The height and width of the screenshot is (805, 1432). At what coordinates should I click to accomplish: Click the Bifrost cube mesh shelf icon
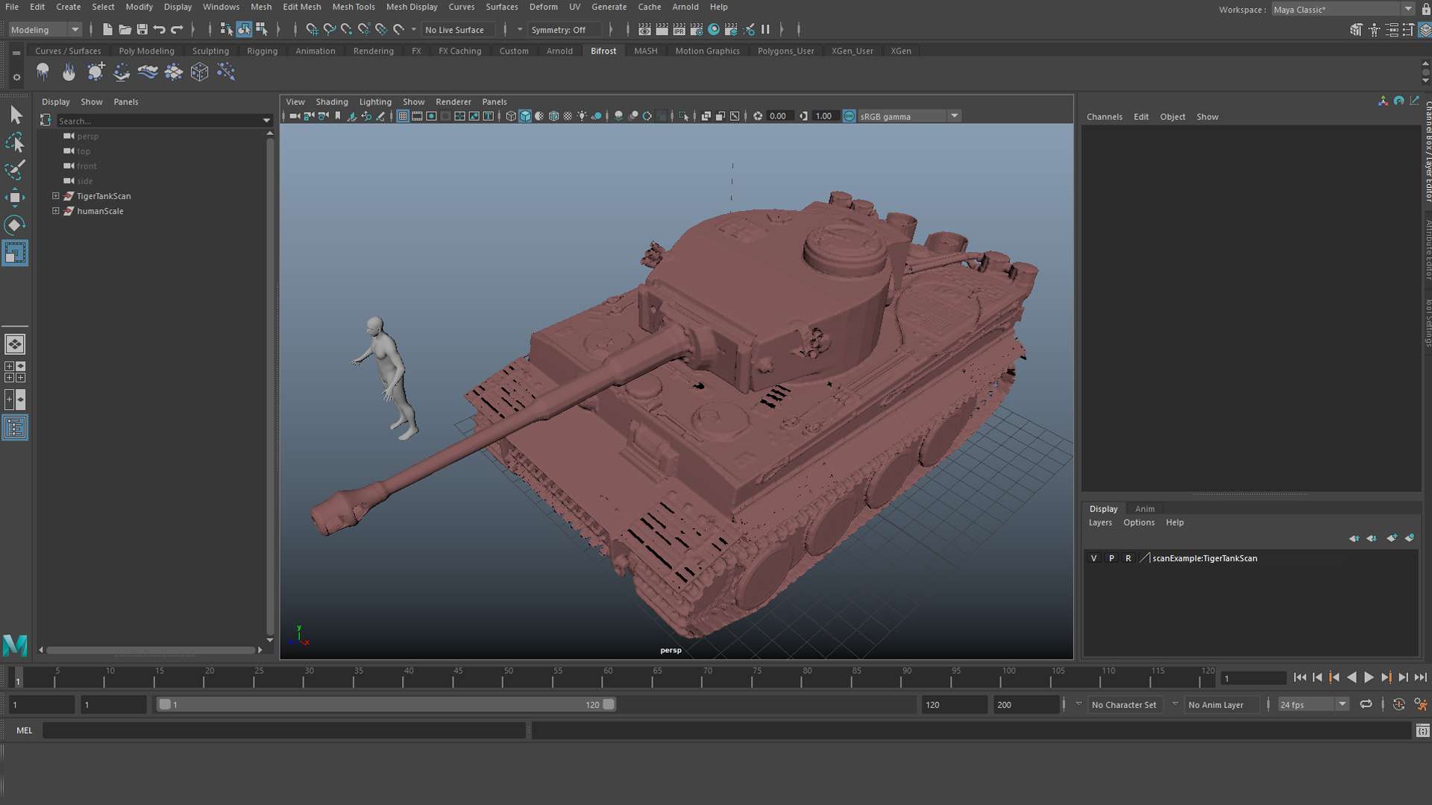coord(199,72)
